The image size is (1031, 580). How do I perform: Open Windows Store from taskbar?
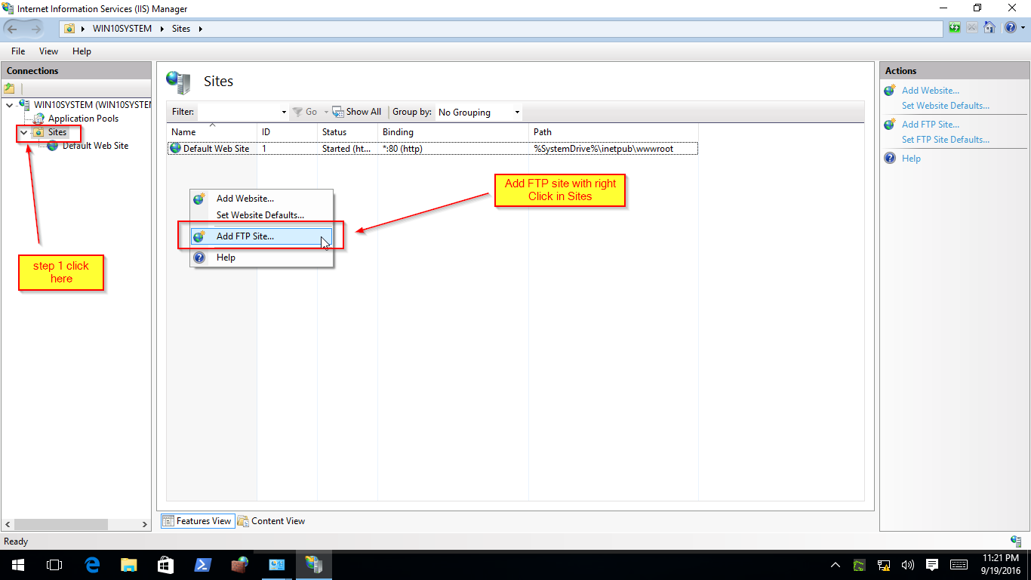point(165,564)
